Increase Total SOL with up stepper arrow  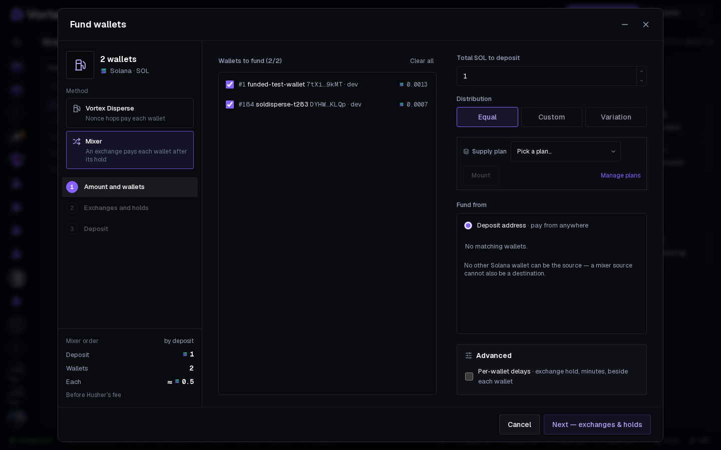[x=641, y=71]
